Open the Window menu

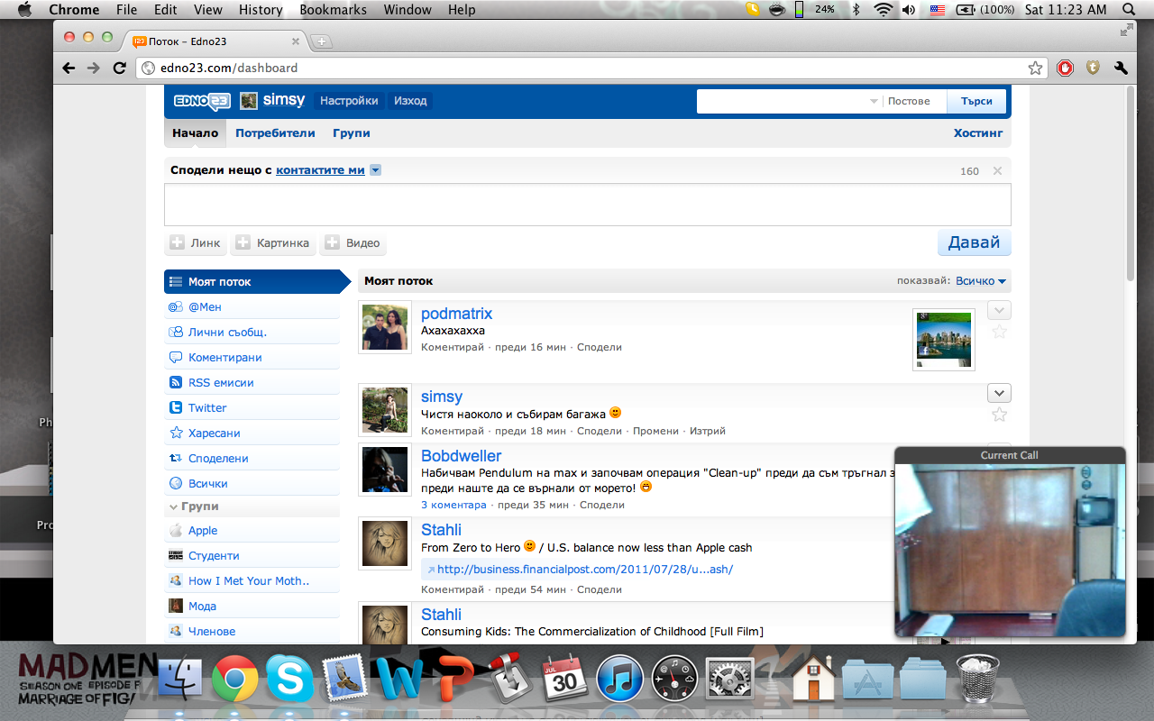coord(408,10)
